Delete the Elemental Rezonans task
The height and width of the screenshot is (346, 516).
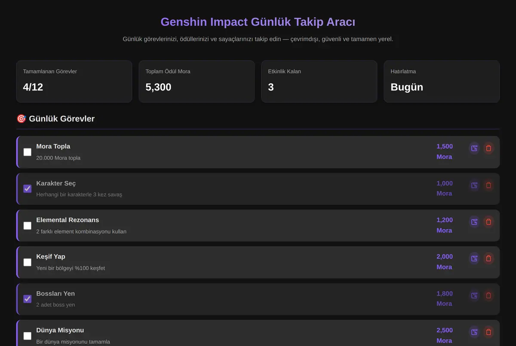click(x=488, y=222)
